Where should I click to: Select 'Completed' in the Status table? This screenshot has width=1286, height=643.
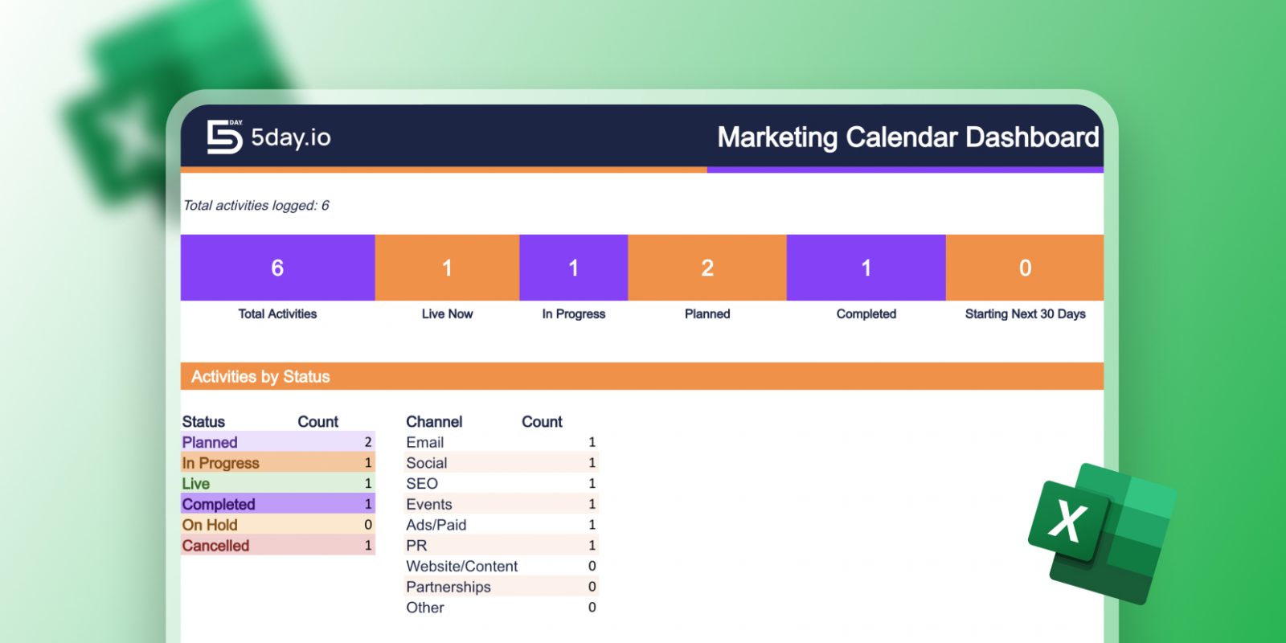[x=219, y=505]
